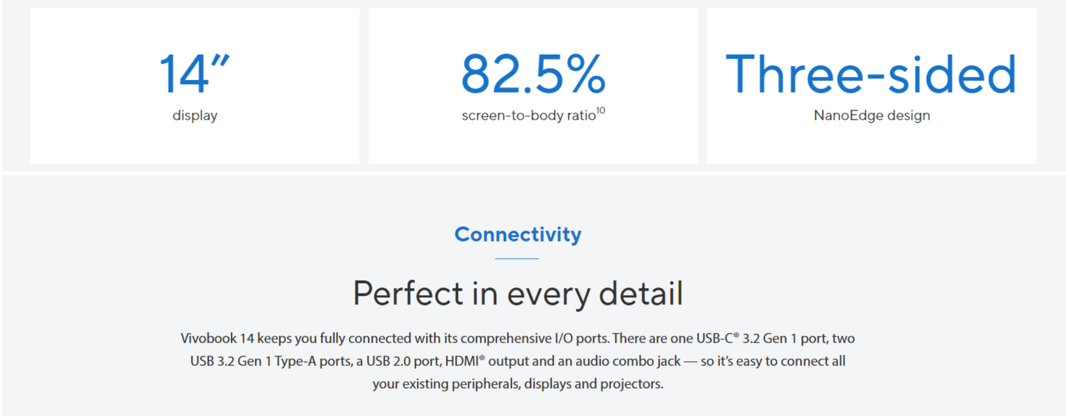Click the "NanoEdge design" label
The height and width of the screenshot is (416, 1066).
872,115
